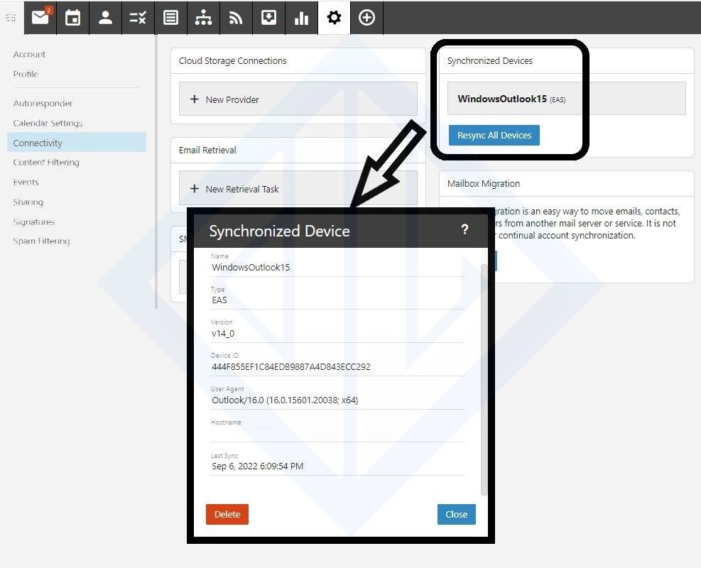Click the Email Retrieval heading
Image resolution: width=701 pixels, height=568 pixels.
[x=207, y=150]
